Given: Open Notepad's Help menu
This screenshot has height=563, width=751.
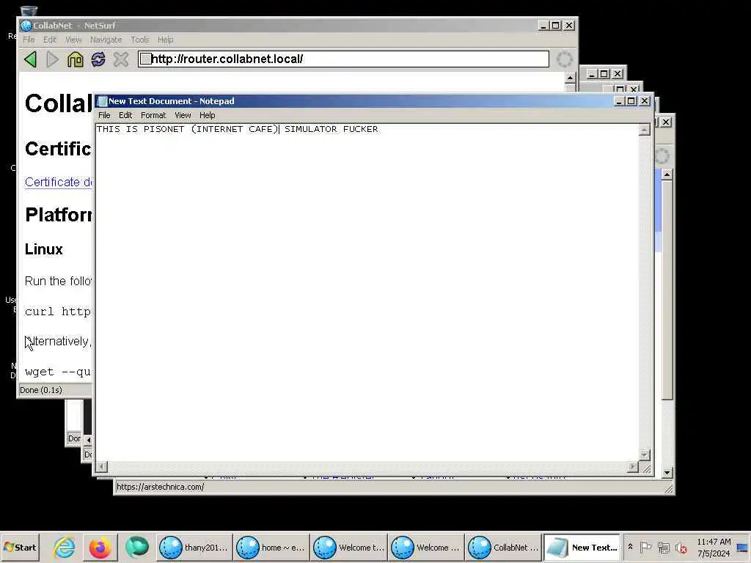Looking at the screenshot, I should (208, 115).
